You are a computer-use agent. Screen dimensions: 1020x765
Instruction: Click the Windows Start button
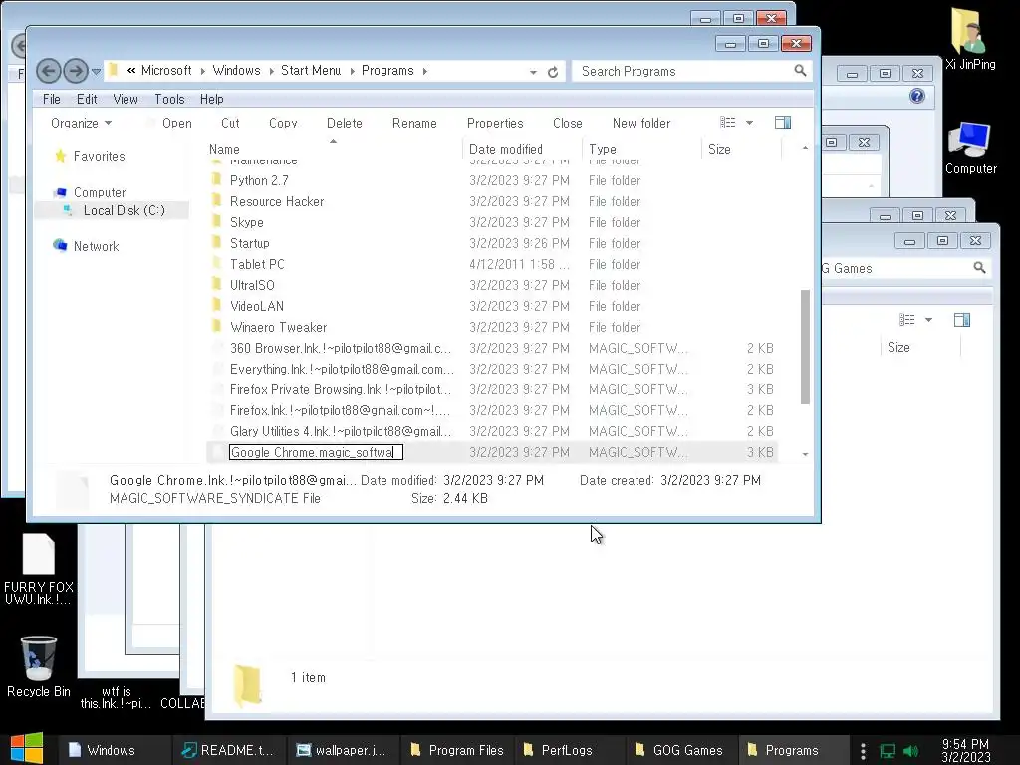[27, 748]
